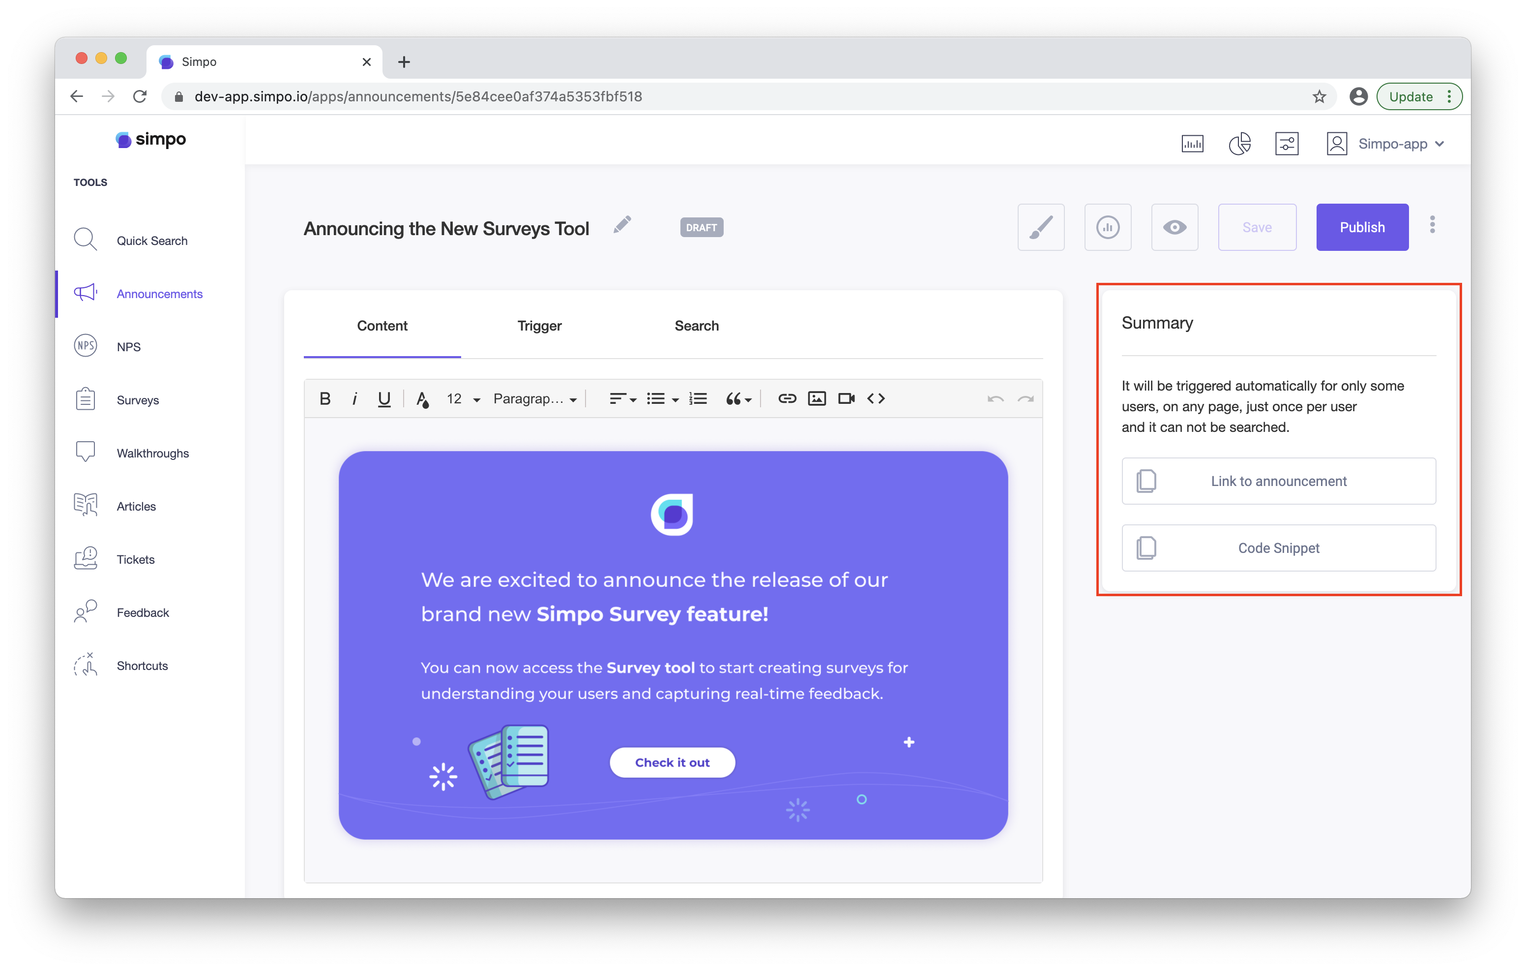Viewport: 1526px width, 971px height.
Task: Click the announcement headline text in editor
Action: [x=654, y=597]
